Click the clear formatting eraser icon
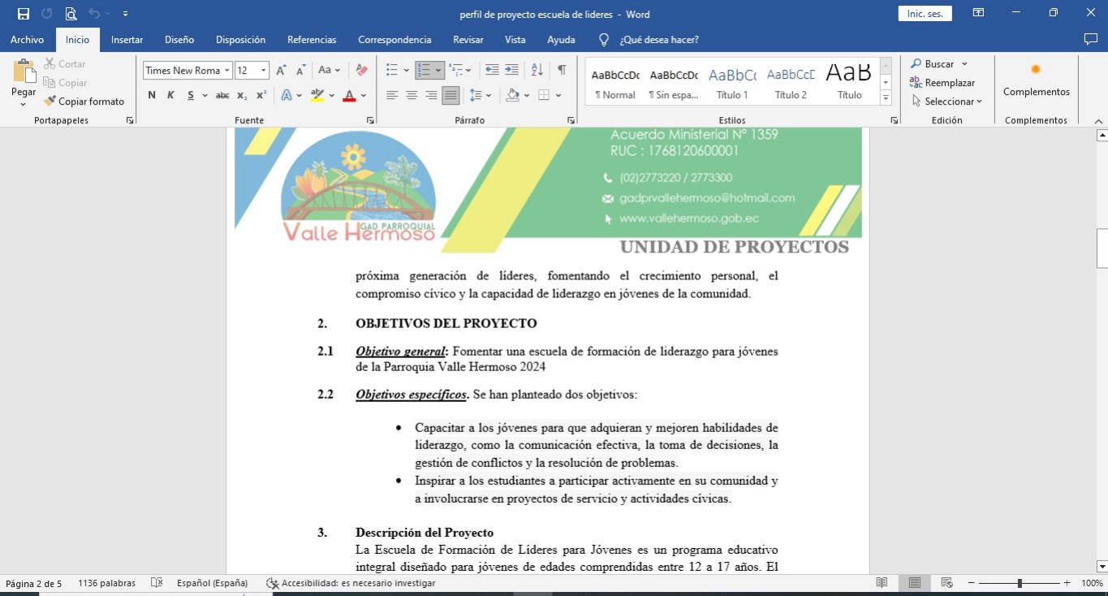The image size is (1108, 596). click(362, 70)
